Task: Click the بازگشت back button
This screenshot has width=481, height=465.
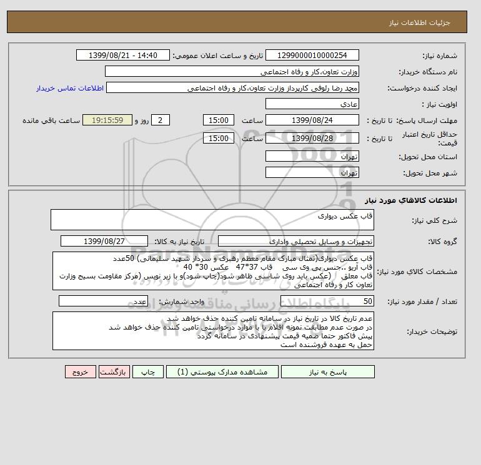Action: pos(114,372)
